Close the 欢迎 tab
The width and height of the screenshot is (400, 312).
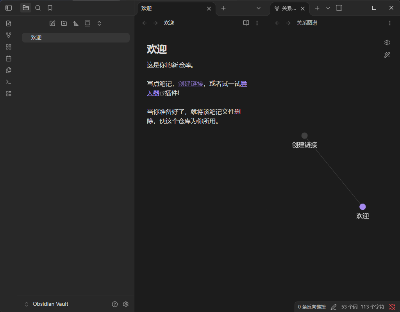coord(209,9)
